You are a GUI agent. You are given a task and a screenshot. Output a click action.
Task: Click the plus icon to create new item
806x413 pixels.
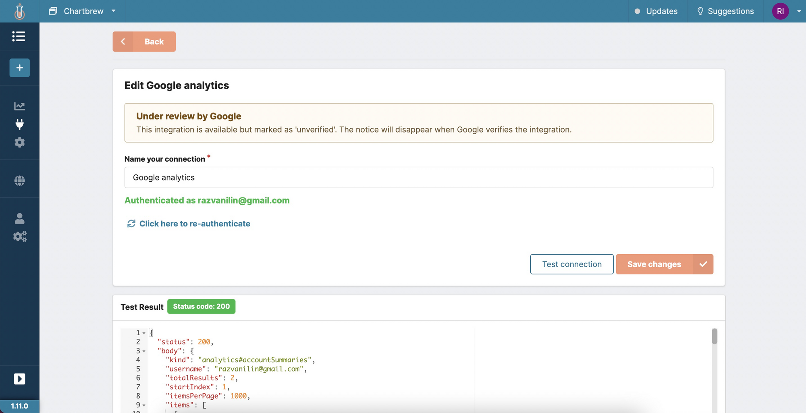point(19,68)
